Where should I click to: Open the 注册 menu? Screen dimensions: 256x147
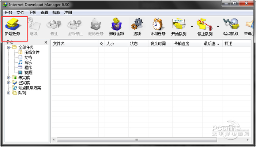[68, 12]
